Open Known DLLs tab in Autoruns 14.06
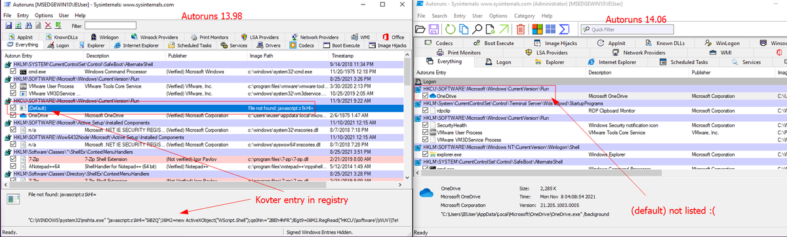Screen dimensions: 787x237 click(665, 43)
